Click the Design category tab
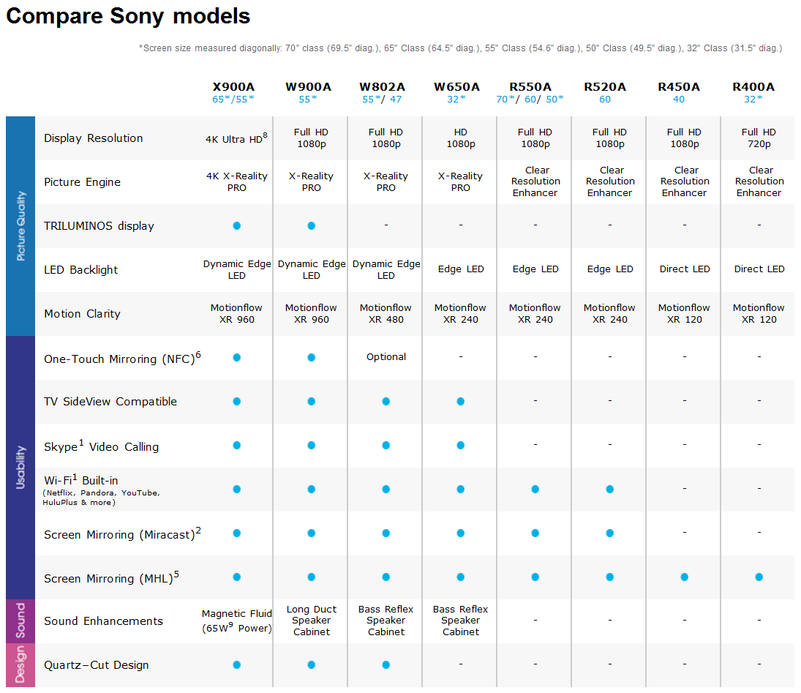The width and height of the screenshot is (801, 693). point(20,665)
